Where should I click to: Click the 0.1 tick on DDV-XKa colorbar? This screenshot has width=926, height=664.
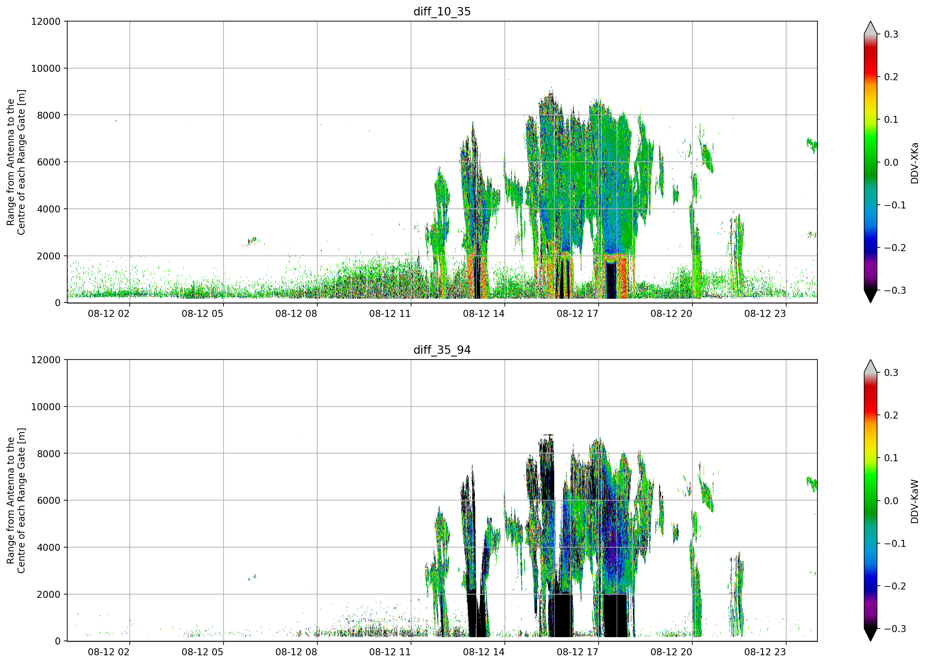[x=891, y=120]
